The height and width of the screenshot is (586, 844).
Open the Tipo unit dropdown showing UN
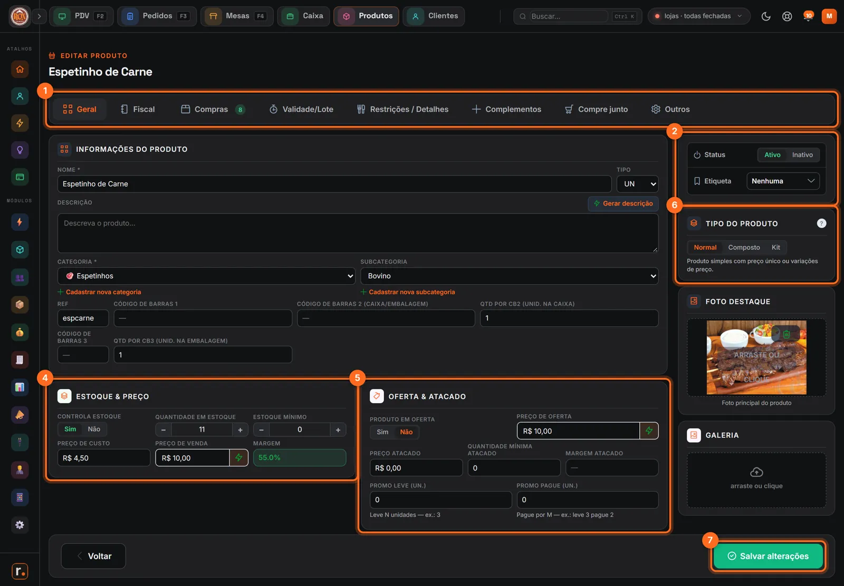point(638,184)
